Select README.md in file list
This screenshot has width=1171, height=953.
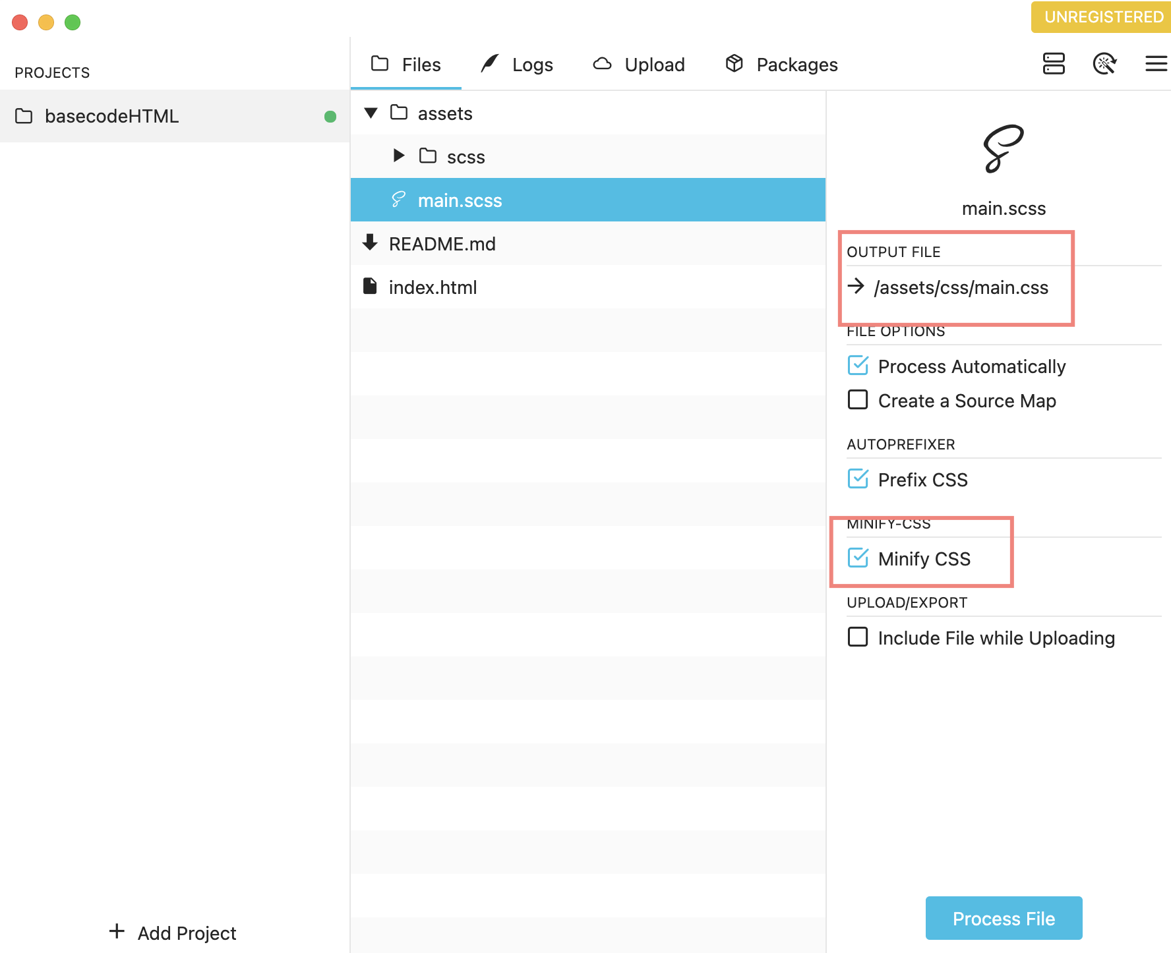tap(588, 243)
